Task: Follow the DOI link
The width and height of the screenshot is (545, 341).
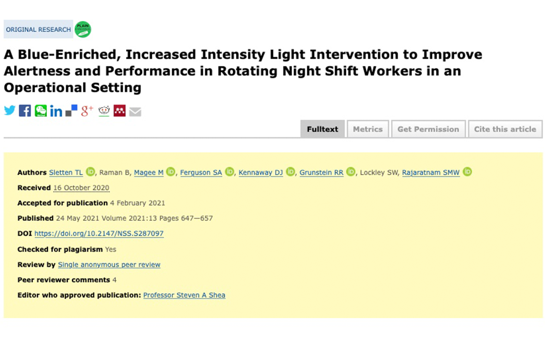Action: tap(98, 234)
